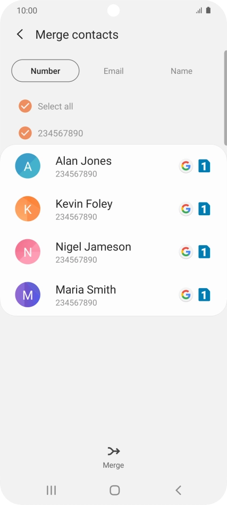Tap SIM 1 icon for Kevin Foley
The image size is (227, 505).
pyautogui.click(x=204, y=209)
